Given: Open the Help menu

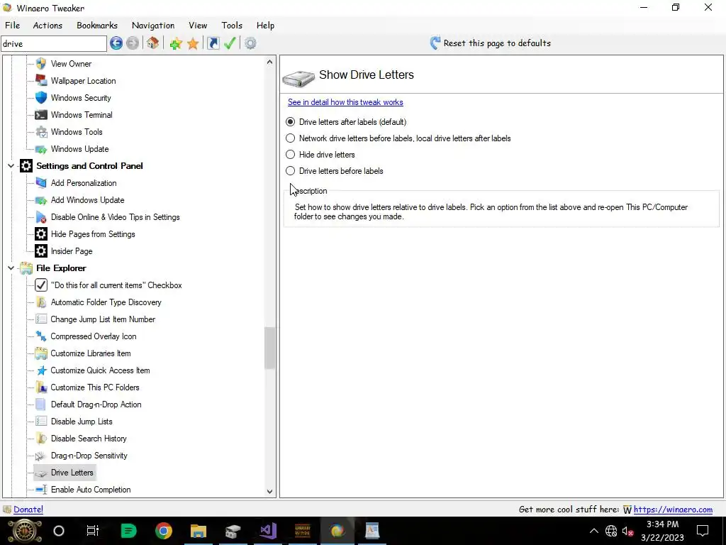Looking at the screenshot, I should coord(265,26).
